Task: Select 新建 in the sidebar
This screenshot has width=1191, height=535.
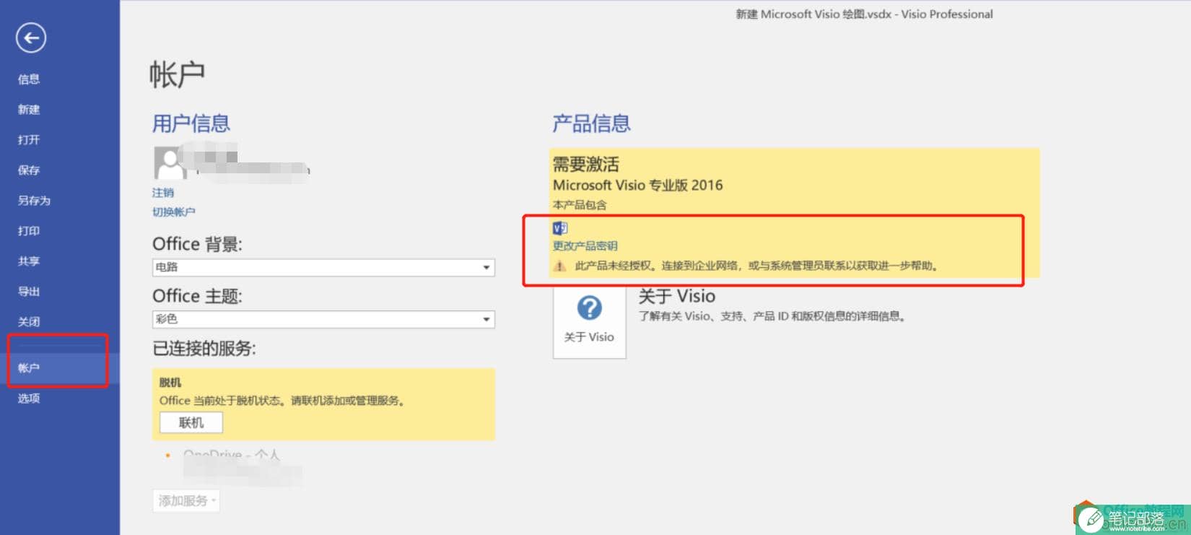Action: coord(29,110)
